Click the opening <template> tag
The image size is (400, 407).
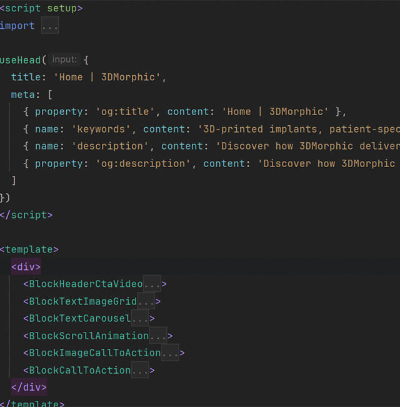(29, 249)
